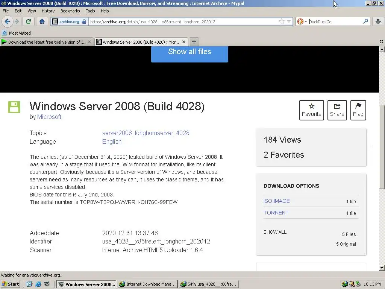Click the 10:13 PM taskbar clock
385x289 pixels.
tap(372, 284)
